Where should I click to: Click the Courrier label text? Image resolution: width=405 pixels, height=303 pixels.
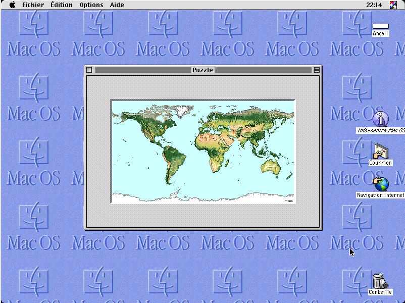pos(380,163)
